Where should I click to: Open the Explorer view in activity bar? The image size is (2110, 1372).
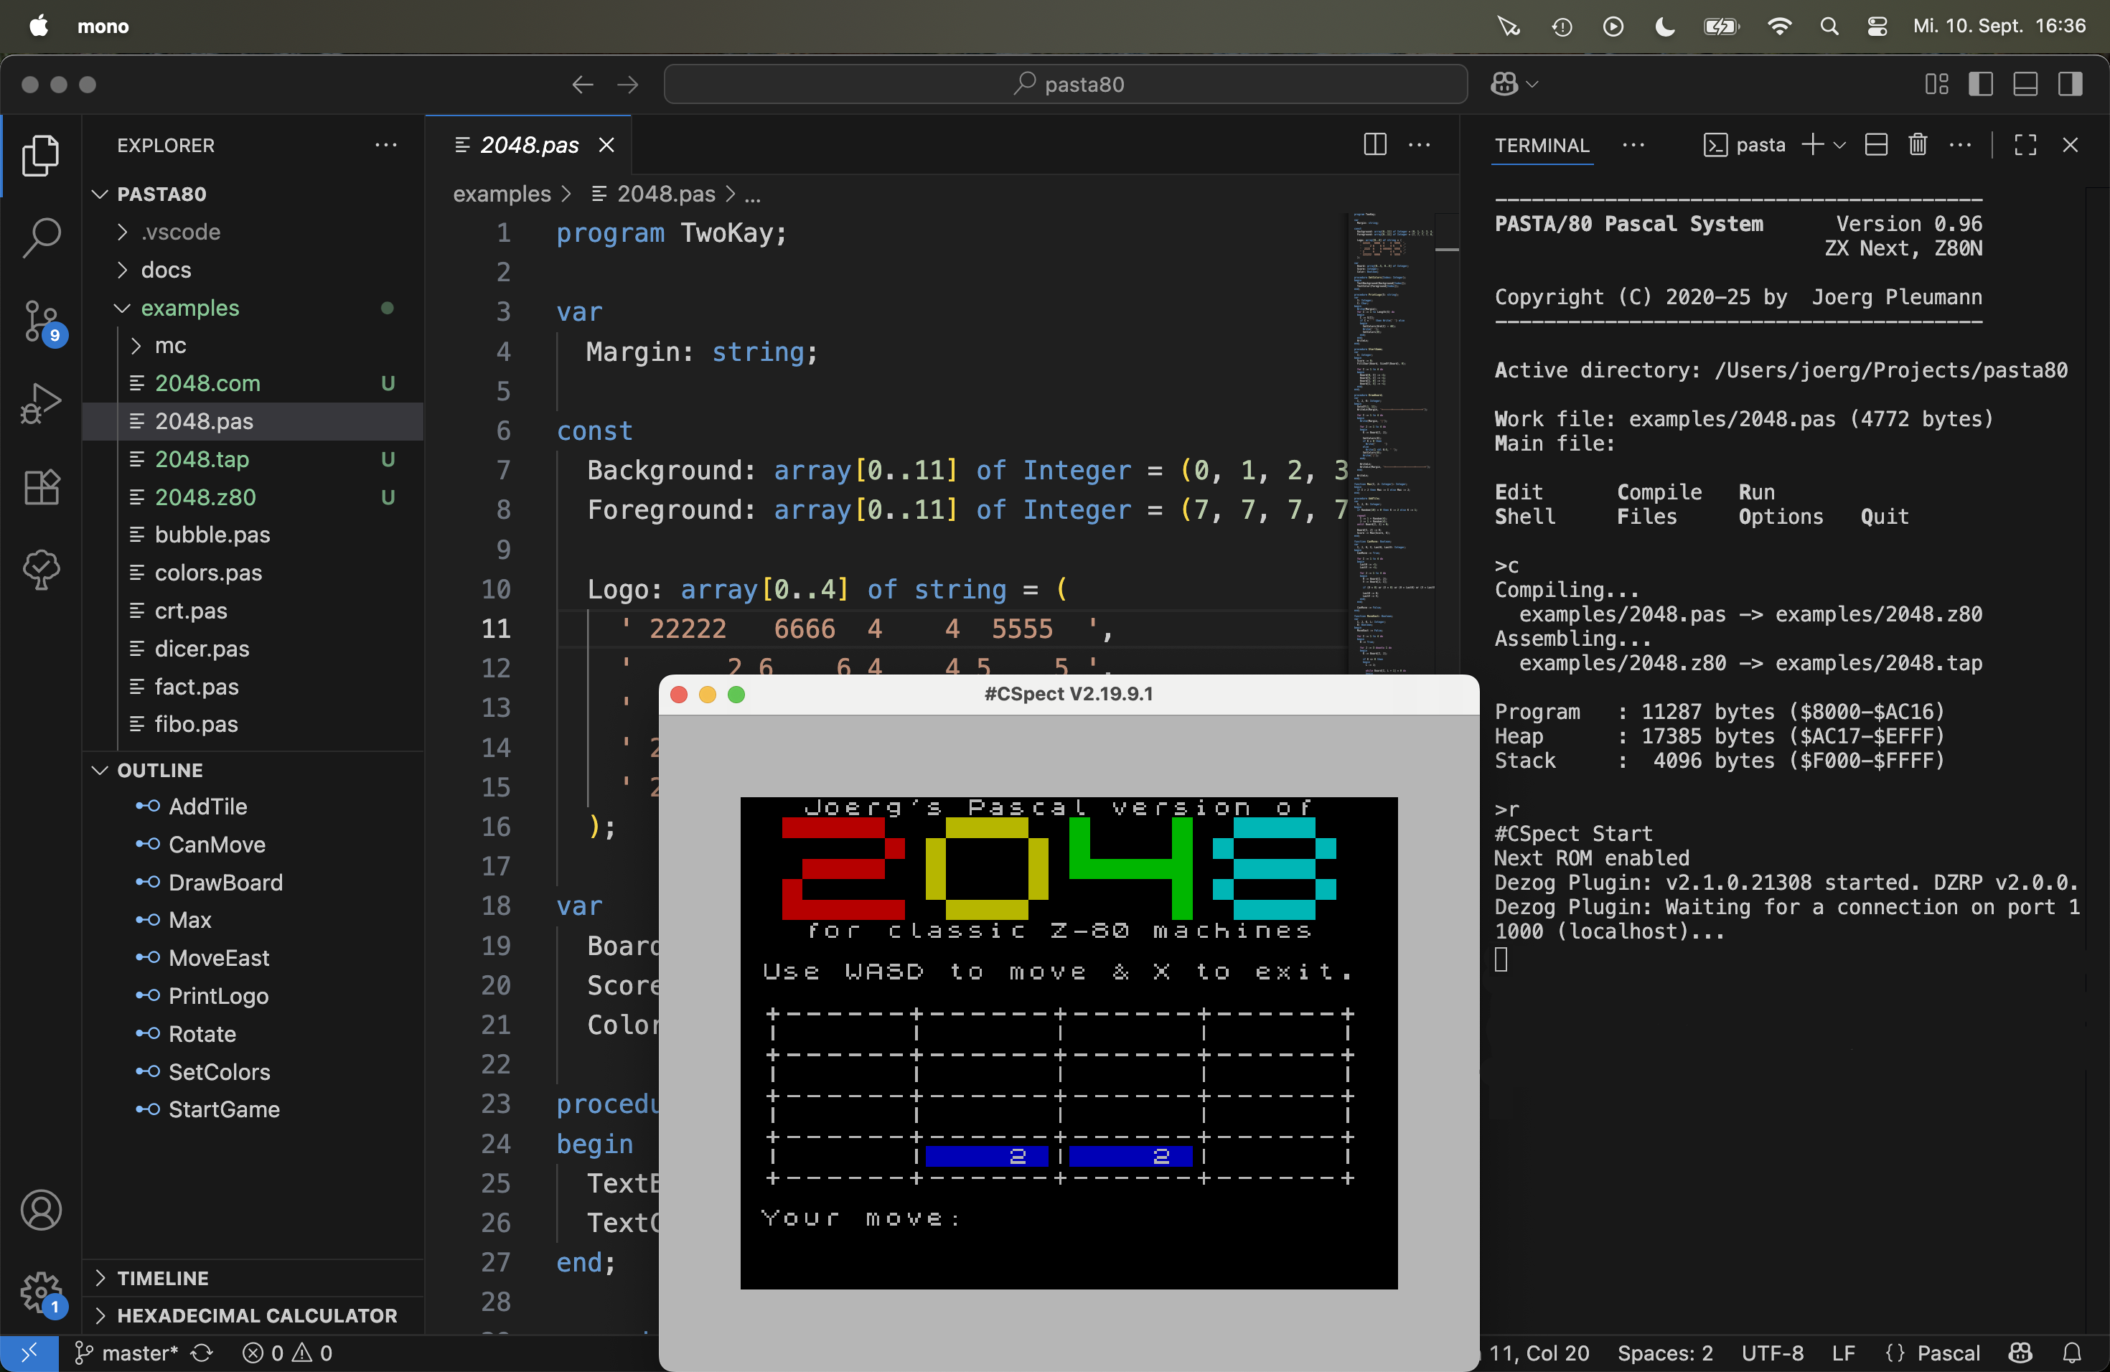point(41,155)
